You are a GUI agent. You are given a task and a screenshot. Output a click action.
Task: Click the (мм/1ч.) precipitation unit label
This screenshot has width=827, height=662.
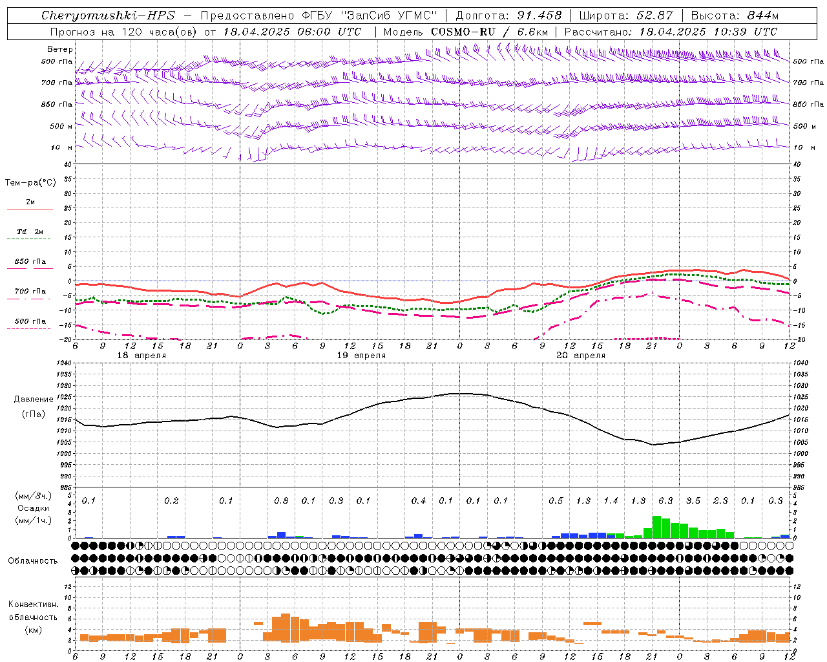point(33,520)
